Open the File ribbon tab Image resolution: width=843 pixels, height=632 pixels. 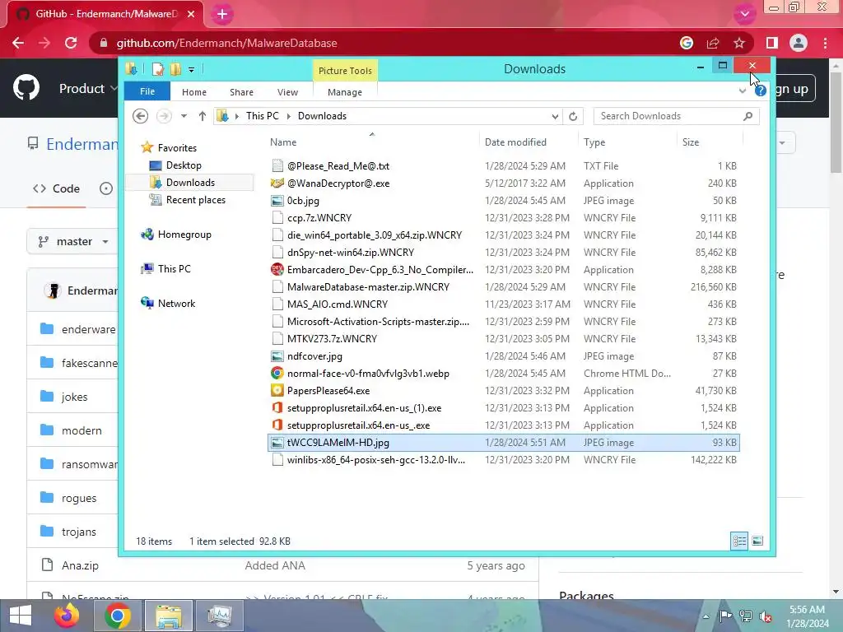click(x=147, y=91)
